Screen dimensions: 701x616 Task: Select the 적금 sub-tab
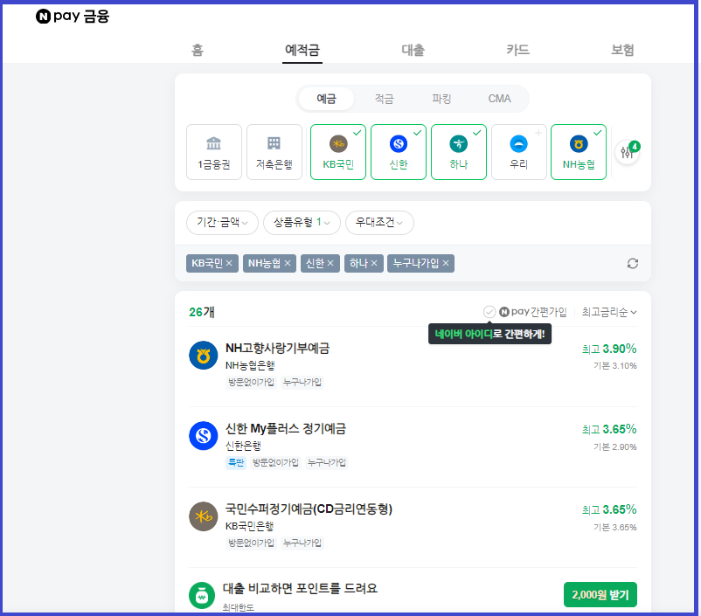click(384, 99)
